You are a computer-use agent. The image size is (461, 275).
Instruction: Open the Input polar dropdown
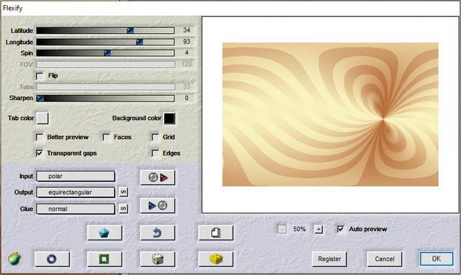pyautogui.click(x=76, y=176)
